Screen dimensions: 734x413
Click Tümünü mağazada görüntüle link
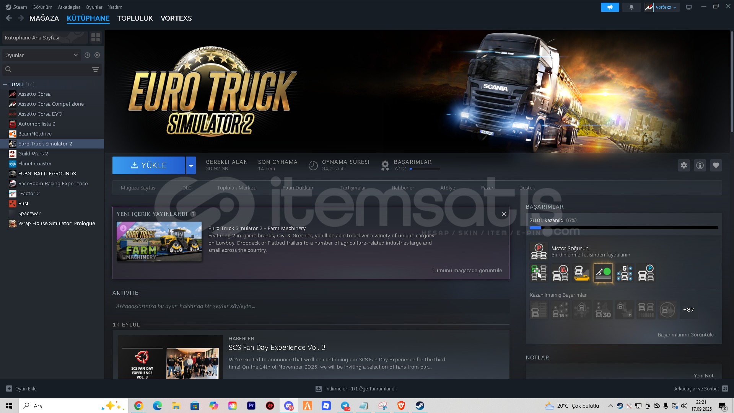coord(467,270)
